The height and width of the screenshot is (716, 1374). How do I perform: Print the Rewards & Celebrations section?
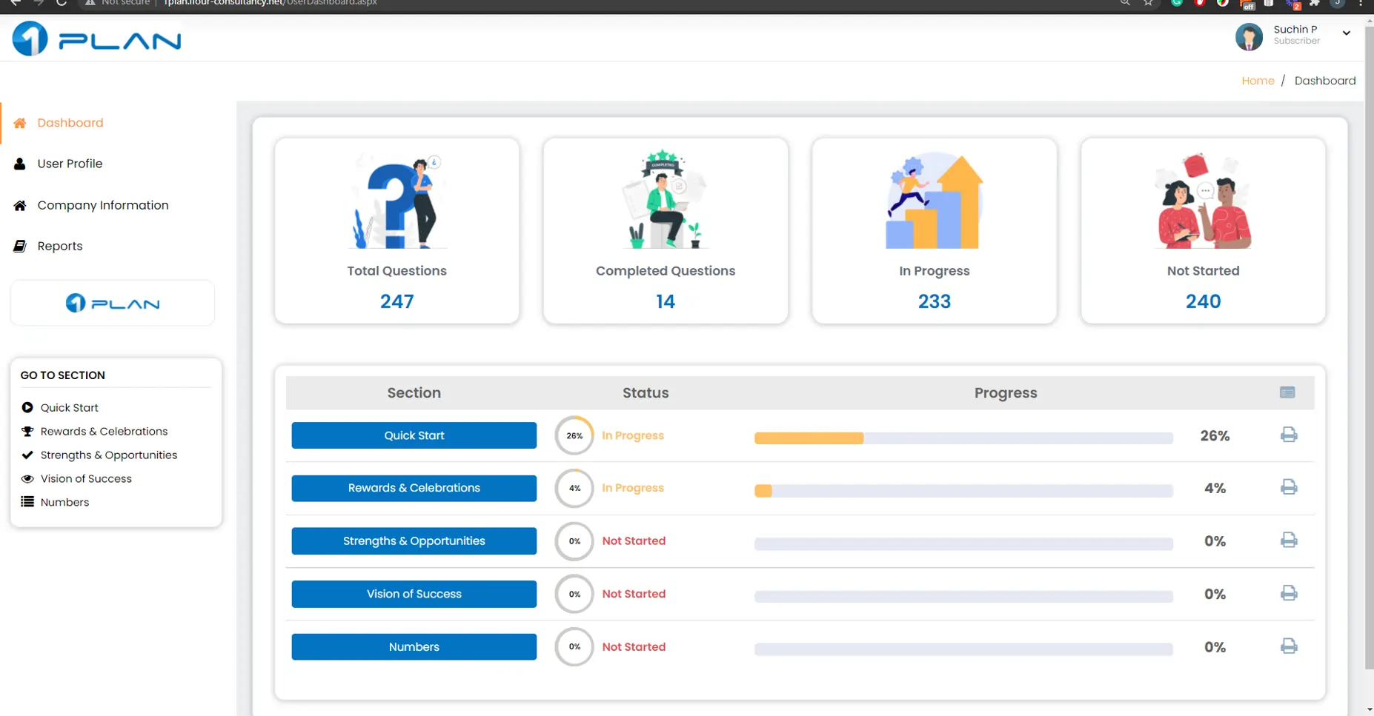(1289, 487)
